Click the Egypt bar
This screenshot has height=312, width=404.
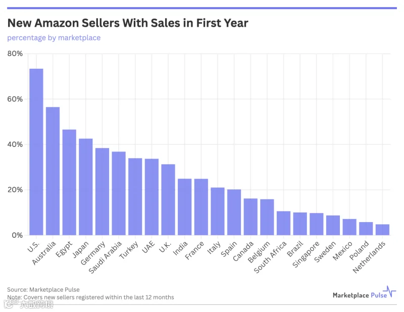69,182
